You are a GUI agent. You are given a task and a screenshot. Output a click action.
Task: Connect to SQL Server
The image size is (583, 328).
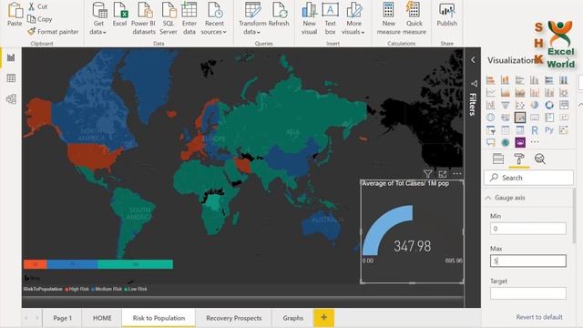point(169,18)
